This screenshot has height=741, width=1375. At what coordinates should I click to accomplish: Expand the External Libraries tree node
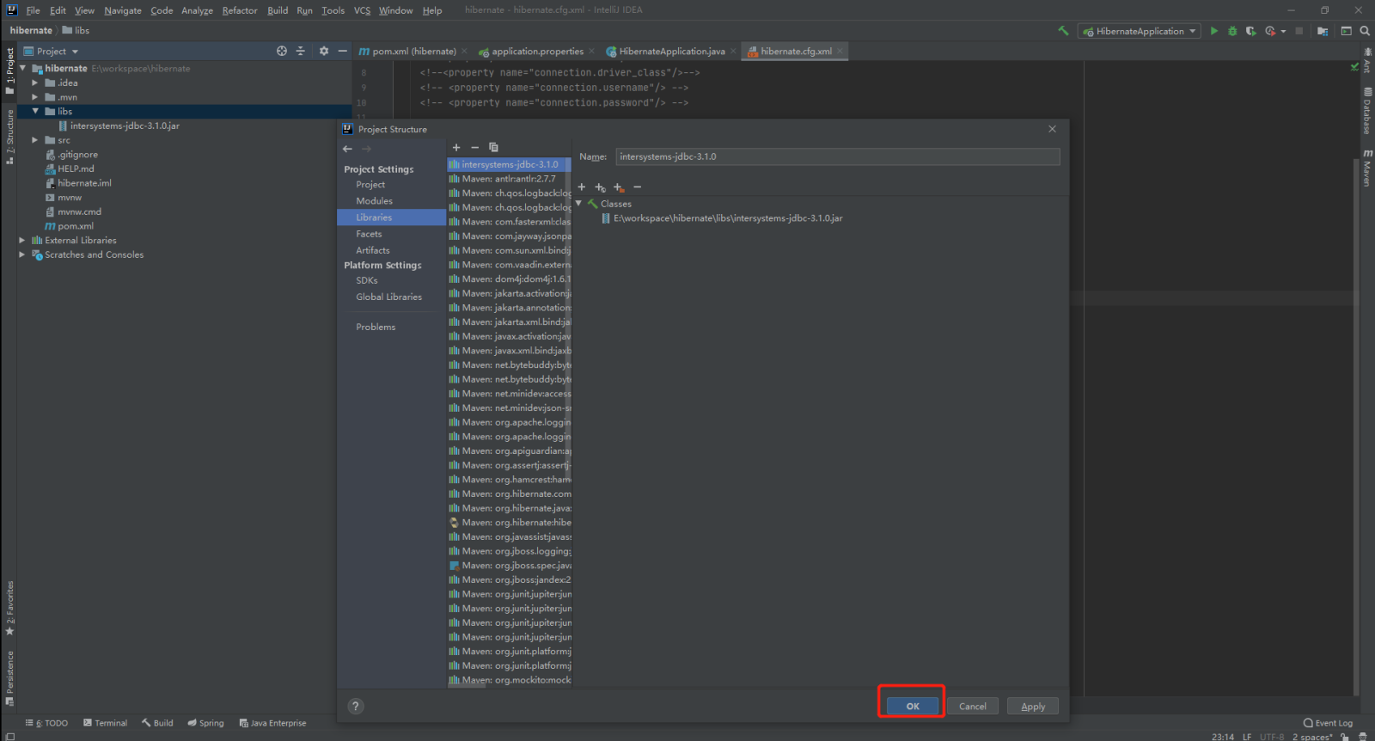coord(22,241)
